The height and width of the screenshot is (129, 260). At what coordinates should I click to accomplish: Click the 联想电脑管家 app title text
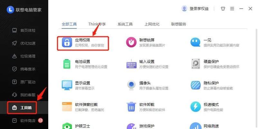[x=29, y=10]
